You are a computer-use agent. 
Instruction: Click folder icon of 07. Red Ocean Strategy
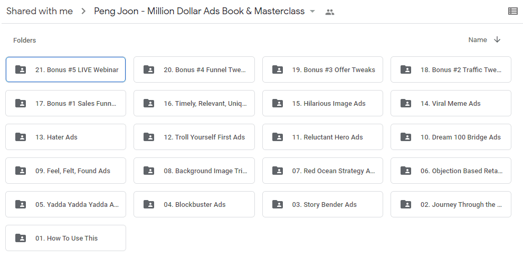click(x=278, y=171)
